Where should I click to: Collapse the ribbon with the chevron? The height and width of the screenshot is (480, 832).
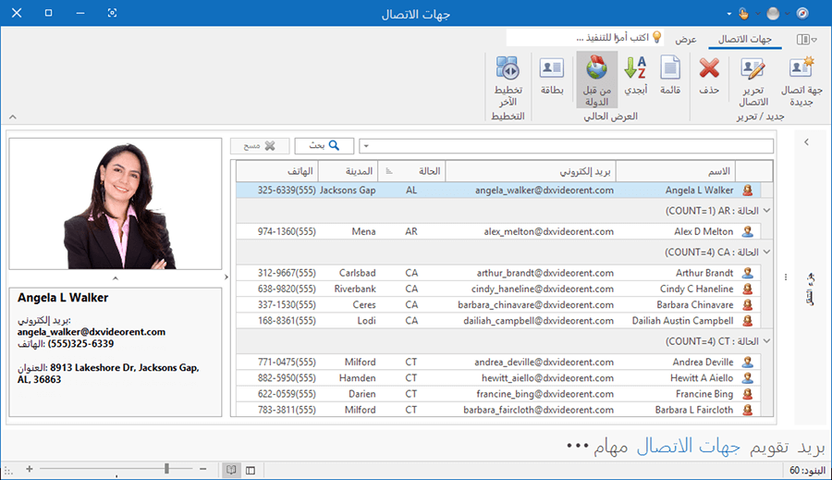pos(12,117)
